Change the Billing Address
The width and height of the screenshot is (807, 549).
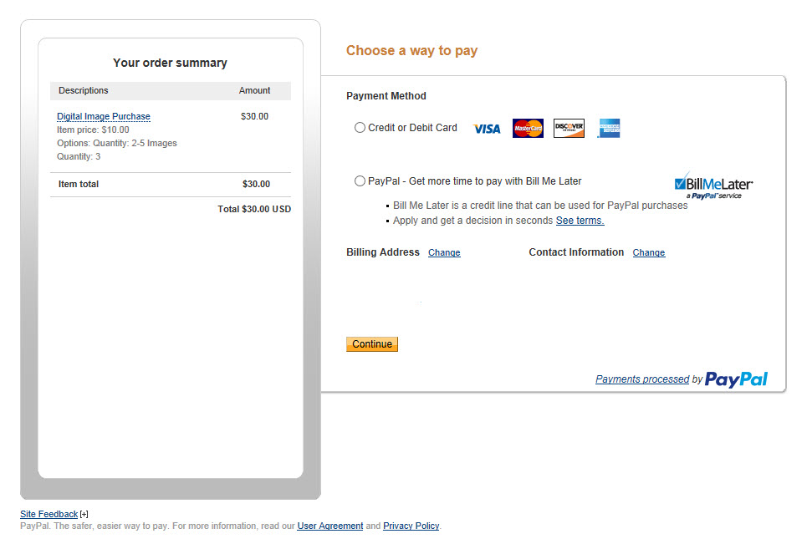click(x=444, y=252)
